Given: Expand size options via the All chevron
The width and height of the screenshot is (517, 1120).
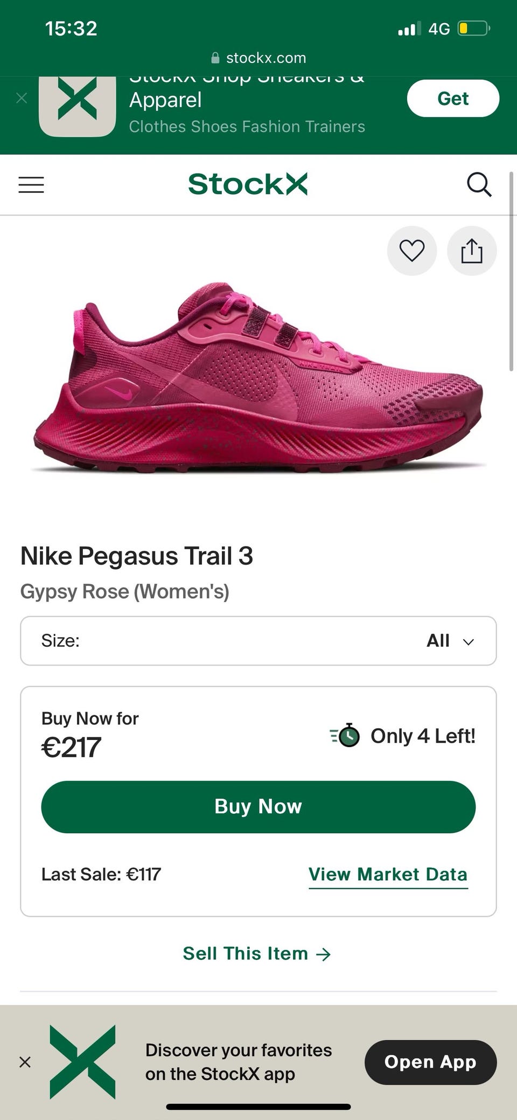Looking at the screenshot, I should click(468, 641).
